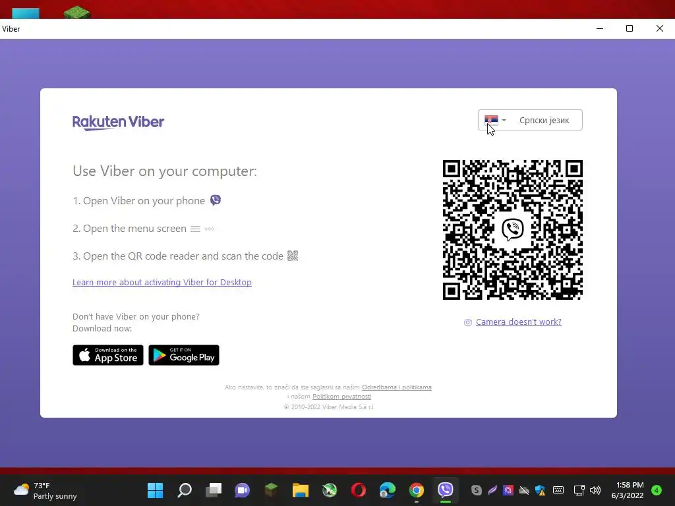Viewport: 675px width, 506px height.
Task: Click the touch keyboard tray icon
Action: pos(558,490)
